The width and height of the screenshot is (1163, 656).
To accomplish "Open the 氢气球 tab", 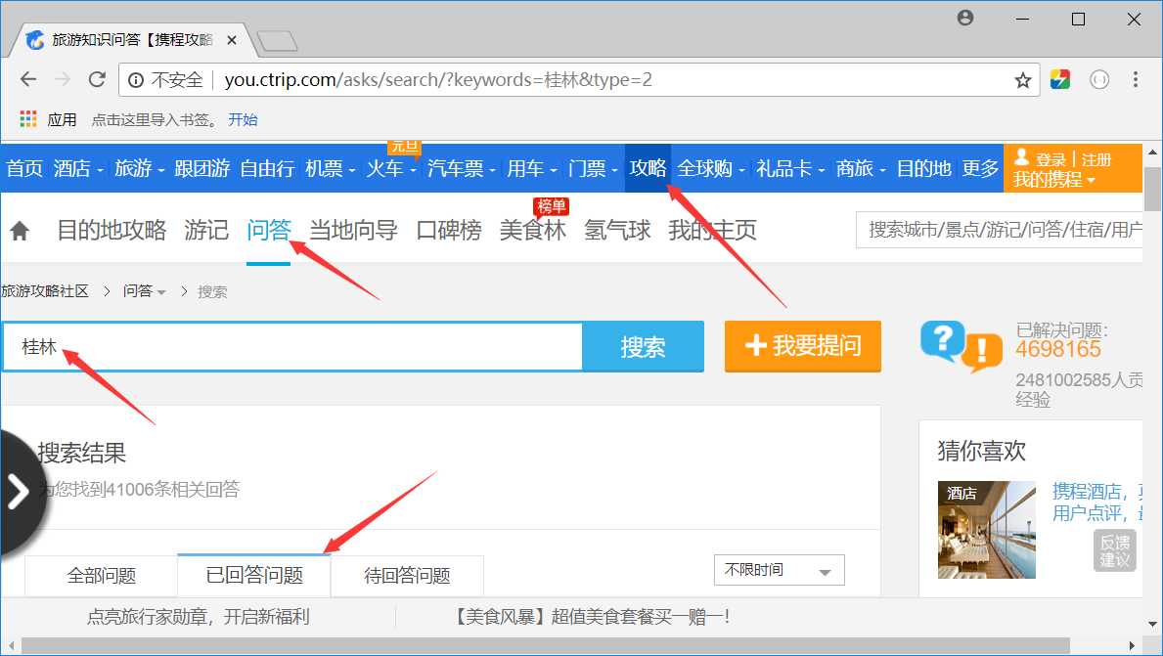I will click(x=617, y=231).
